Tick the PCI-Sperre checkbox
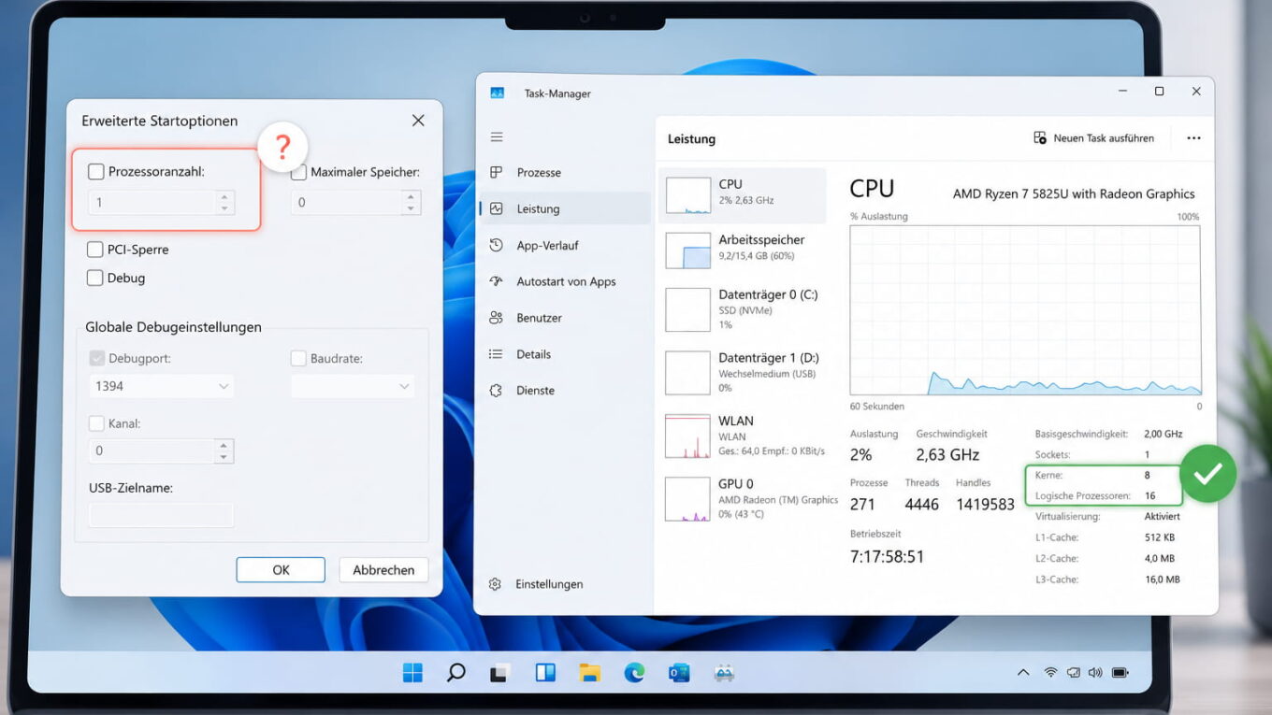Viewport: 1272px width, 715px height. coord(94,250)
